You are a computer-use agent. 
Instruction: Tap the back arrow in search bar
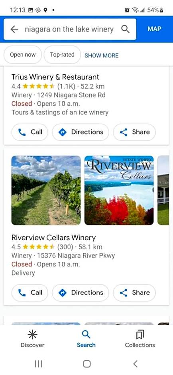(x=14, y=29)
